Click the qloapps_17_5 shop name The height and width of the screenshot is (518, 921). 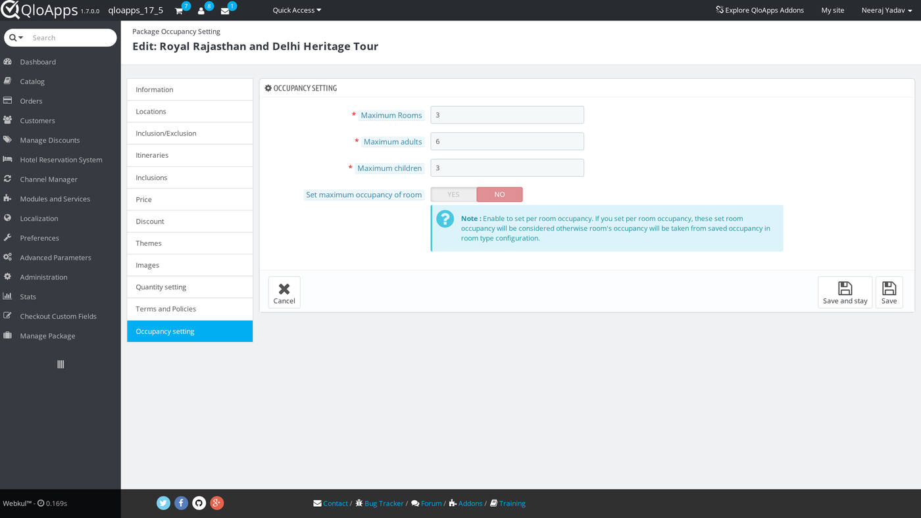(x=136, y=11)
